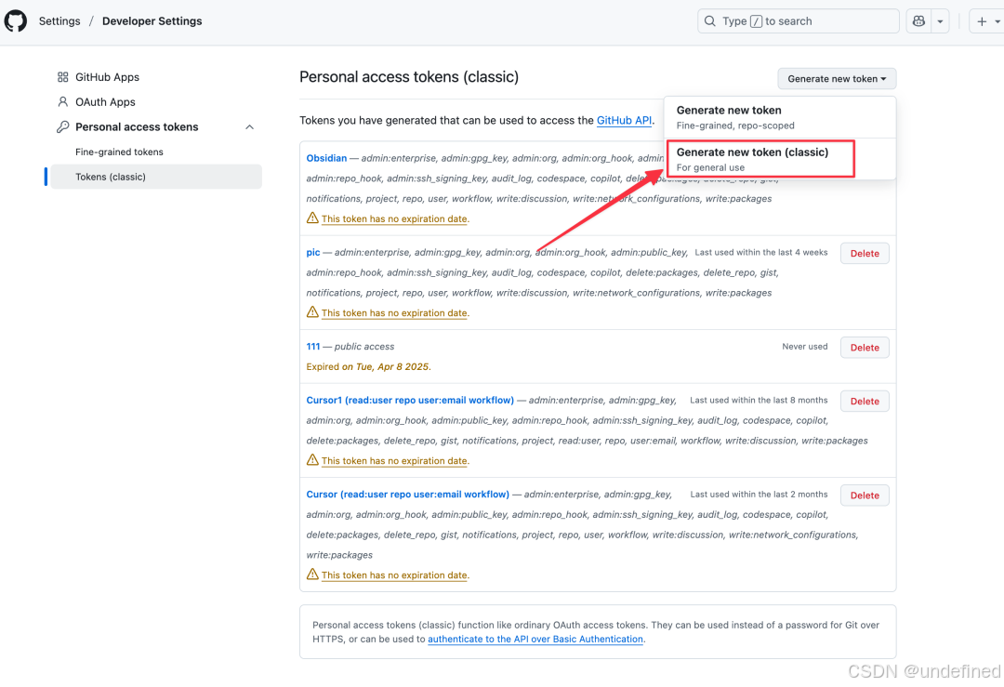Click Last used within the last 8 months text
The image size is (1004, 687).
click(759, 400)
